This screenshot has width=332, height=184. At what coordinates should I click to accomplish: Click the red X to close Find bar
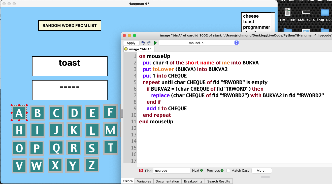(141, 170)
